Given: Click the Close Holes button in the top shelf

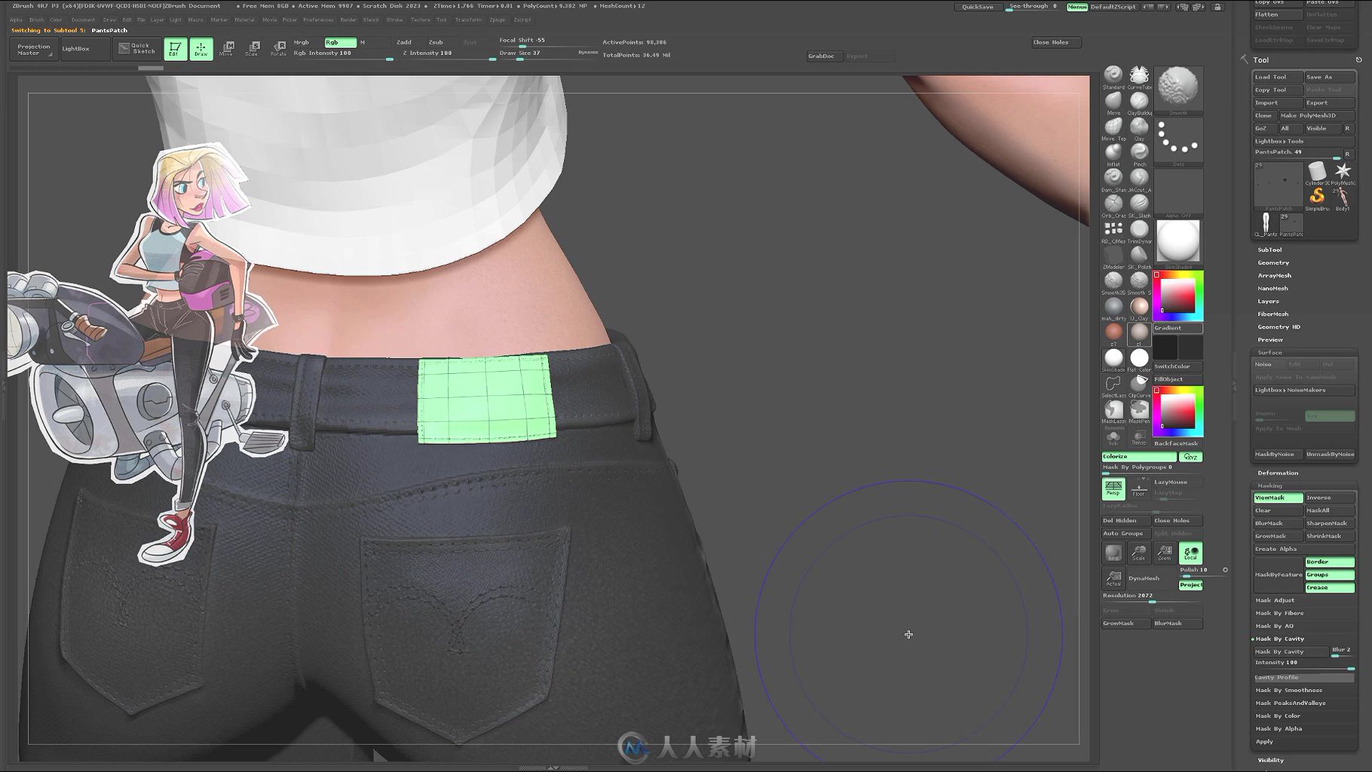Looking at the screenshot, I should 1055,42.
